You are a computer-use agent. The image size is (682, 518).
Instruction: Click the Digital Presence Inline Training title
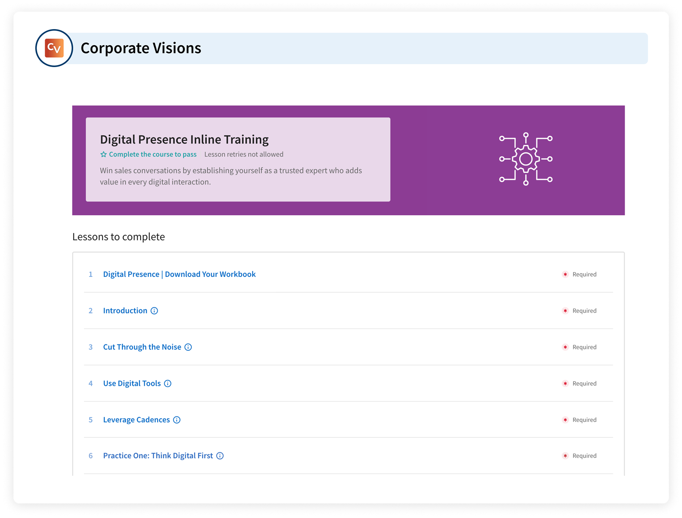click(x=184, y=140)
